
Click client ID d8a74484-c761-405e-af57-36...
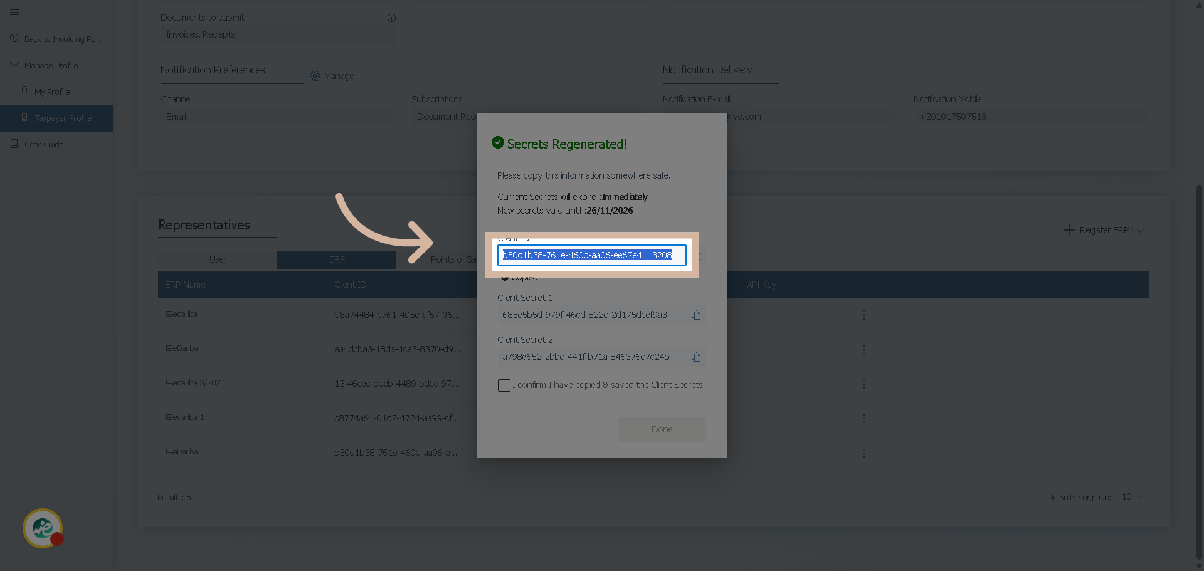397,315
